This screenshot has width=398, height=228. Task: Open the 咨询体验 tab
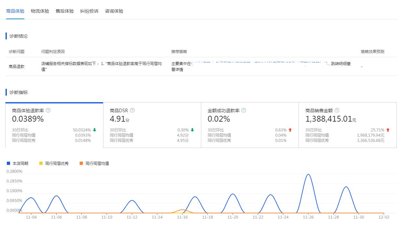[x=113, y=11]
